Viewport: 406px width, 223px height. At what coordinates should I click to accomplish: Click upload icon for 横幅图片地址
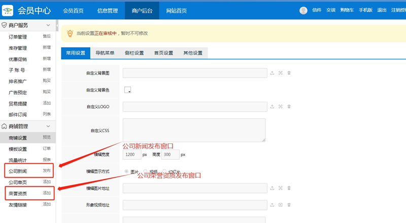272,188
